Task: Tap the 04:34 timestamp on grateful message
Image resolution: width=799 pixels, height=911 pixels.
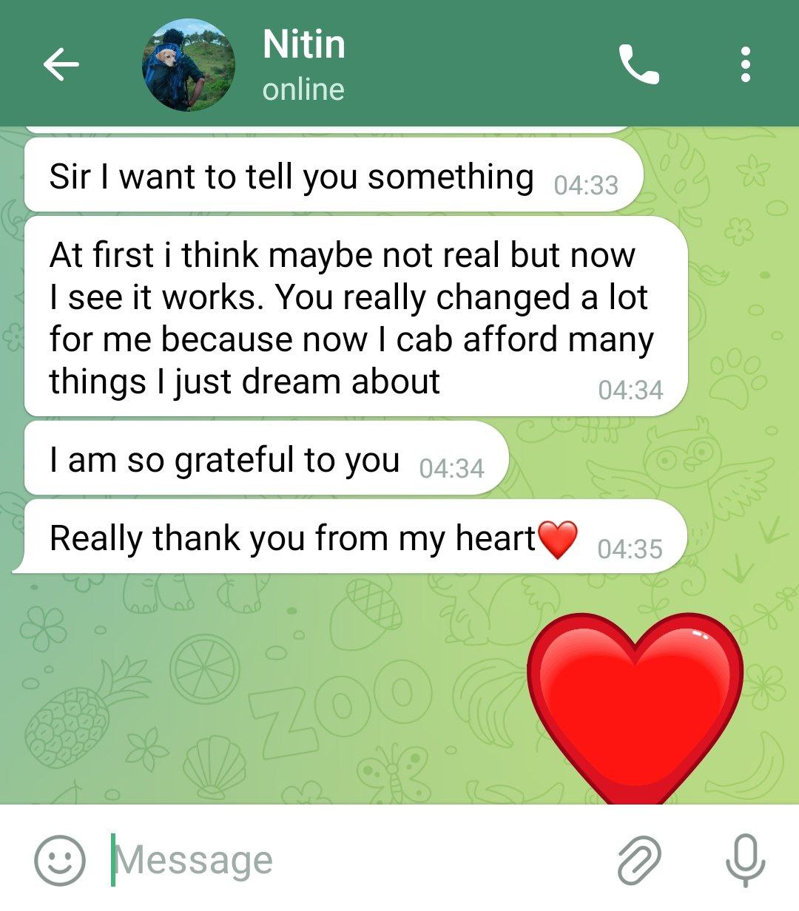Action: tap(451, 469)
